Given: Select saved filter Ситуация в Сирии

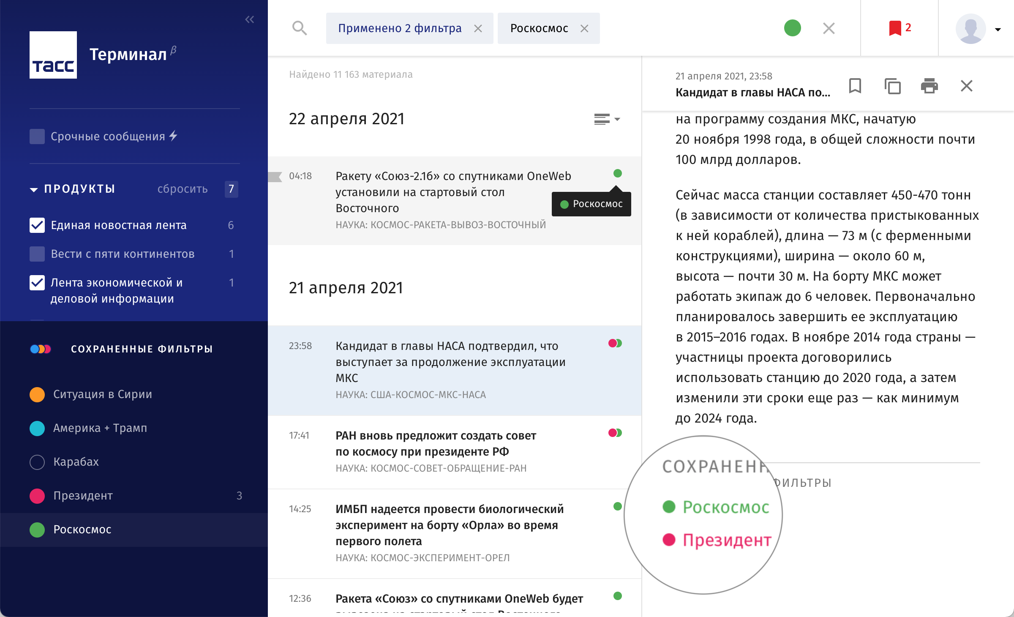Looking at the screenshot, I should (134, 394).
